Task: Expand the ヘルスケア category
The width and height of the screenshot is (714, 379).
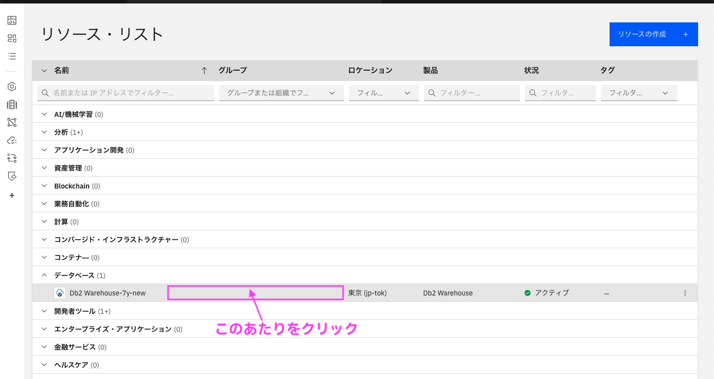Action: pos(44,365)
